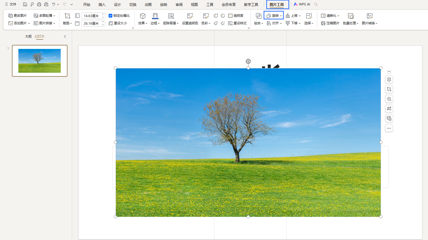
Task: Switch to 大纲 (Outline) pane tab
Action: point(28,36)
